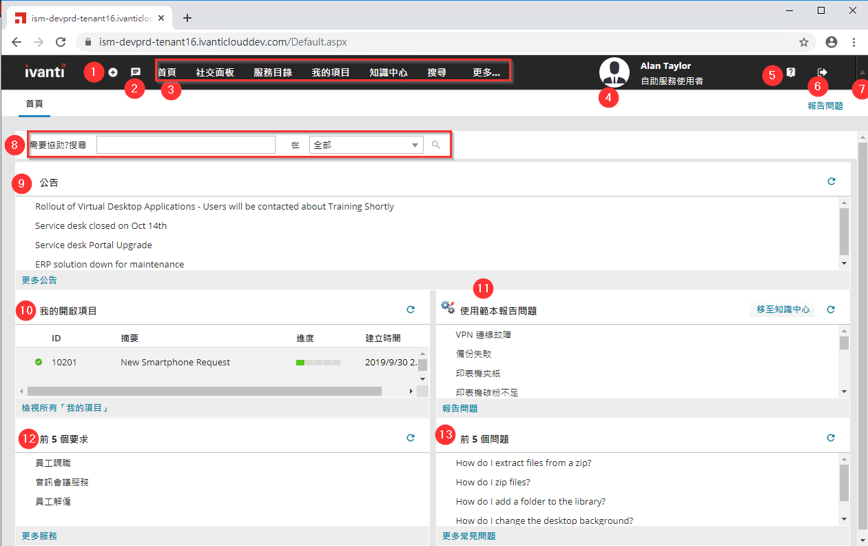Screen dimensions: 868x546
Task: Refresh the 前 5 個問題 panel
Action: 831,438
